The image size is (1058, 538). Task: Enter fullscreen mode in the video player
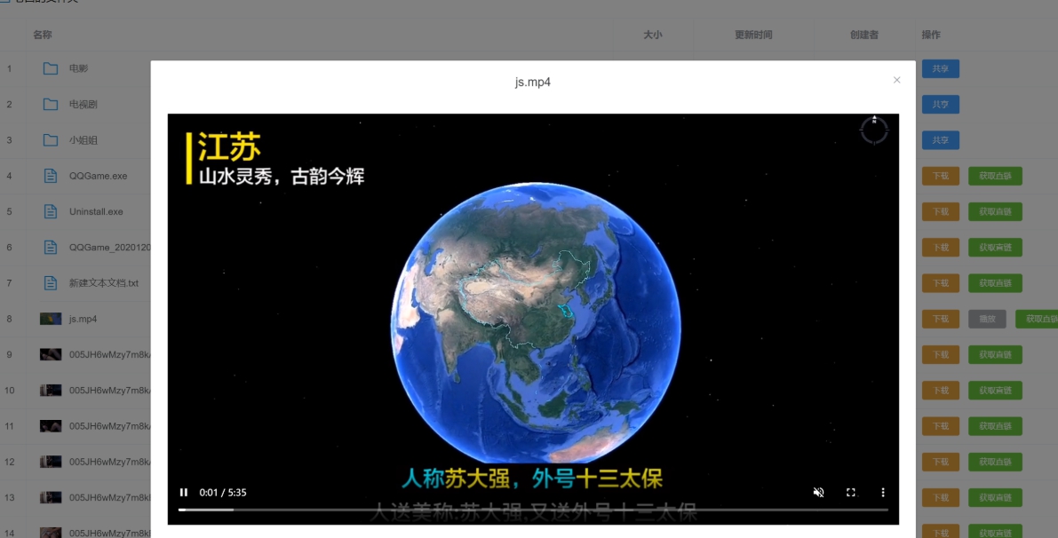point(850,491)
